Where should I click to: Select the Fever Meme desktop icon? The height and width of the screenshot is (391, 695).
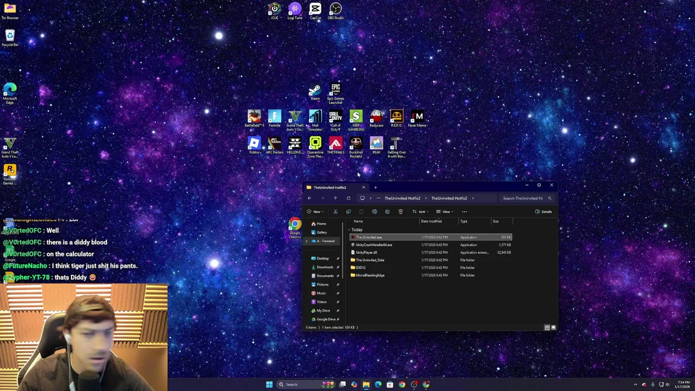(x=417, y=118)
